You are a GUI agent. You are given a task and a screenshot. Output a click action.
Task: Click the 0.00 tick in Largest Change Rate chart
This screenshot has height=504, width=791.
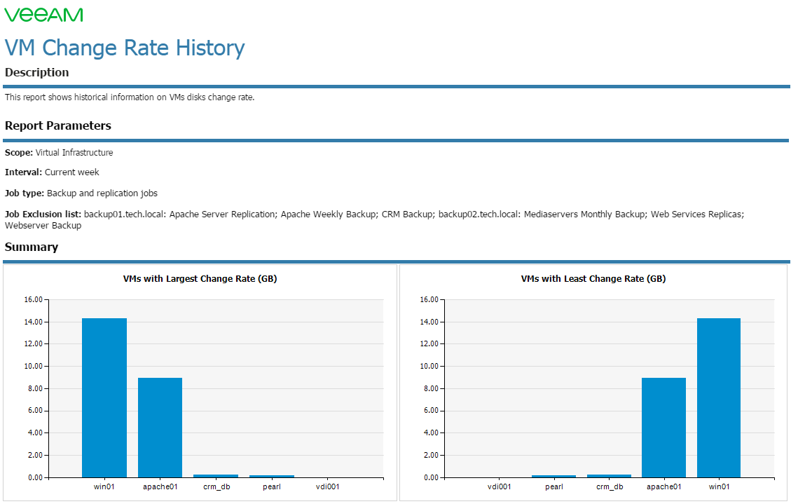pyautogui.click(x=35, y=477)
